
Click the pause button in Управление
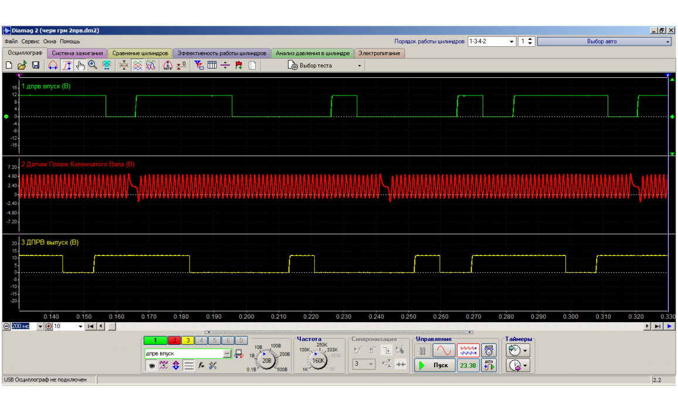click(x=422, y=351)
